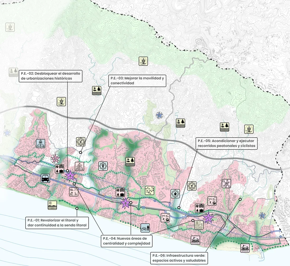The image size is (290, 266).
Task: Click the sun over beach icon
Action: pyautogui.click(x=52, y=205)
